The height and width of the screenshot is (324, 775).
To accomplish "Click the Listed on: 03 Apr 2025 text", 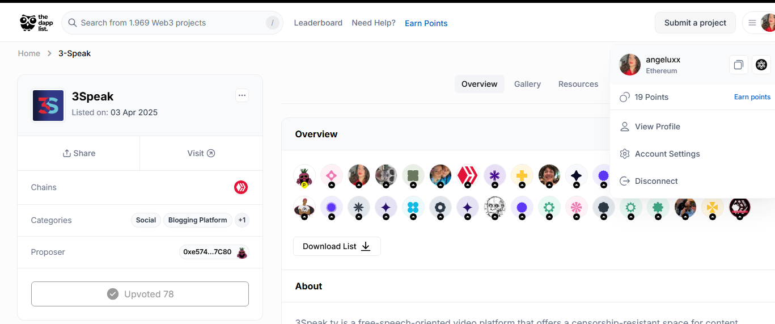I will [115, 112].
